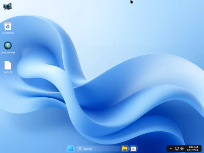The image size is (204, 153).
Task: Select the This PC computer desktop icon
Action: (8, 6)
